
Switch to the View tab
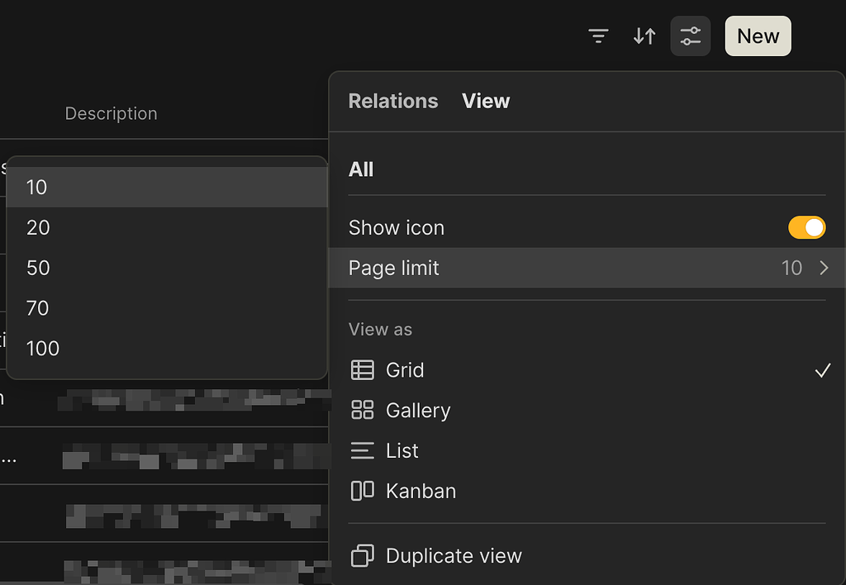[486, 101]
